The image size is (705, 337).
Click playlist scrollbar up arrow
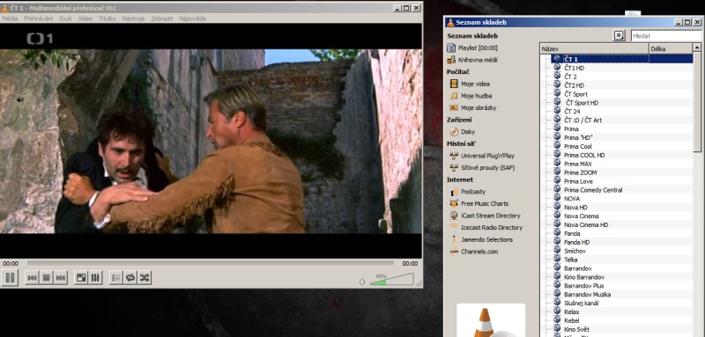click(697, 48)
